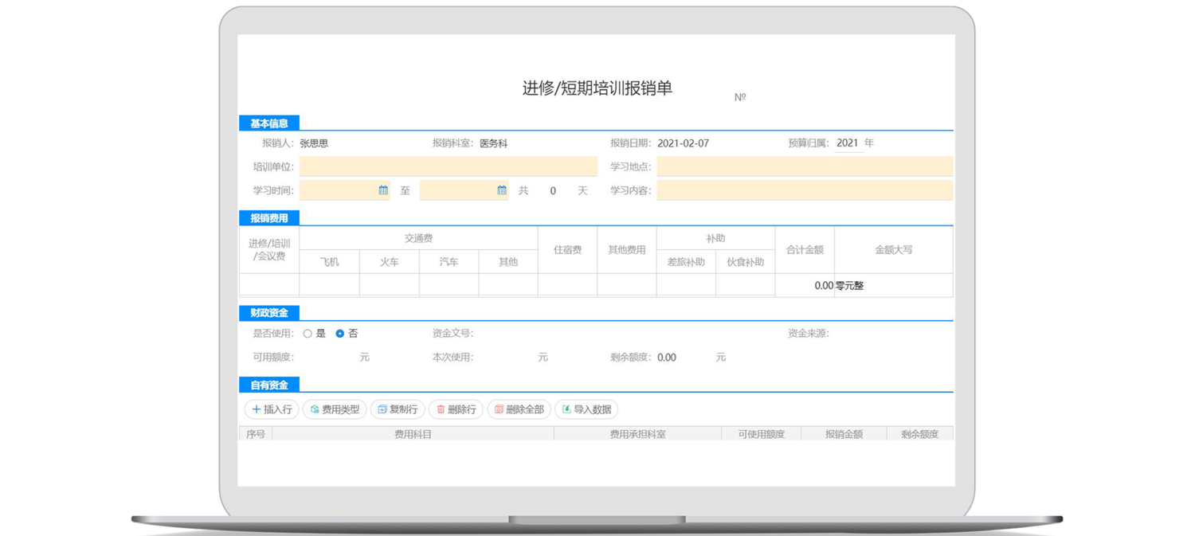
Task: Select the 否 radio button
Action: [x=340, y=334]
